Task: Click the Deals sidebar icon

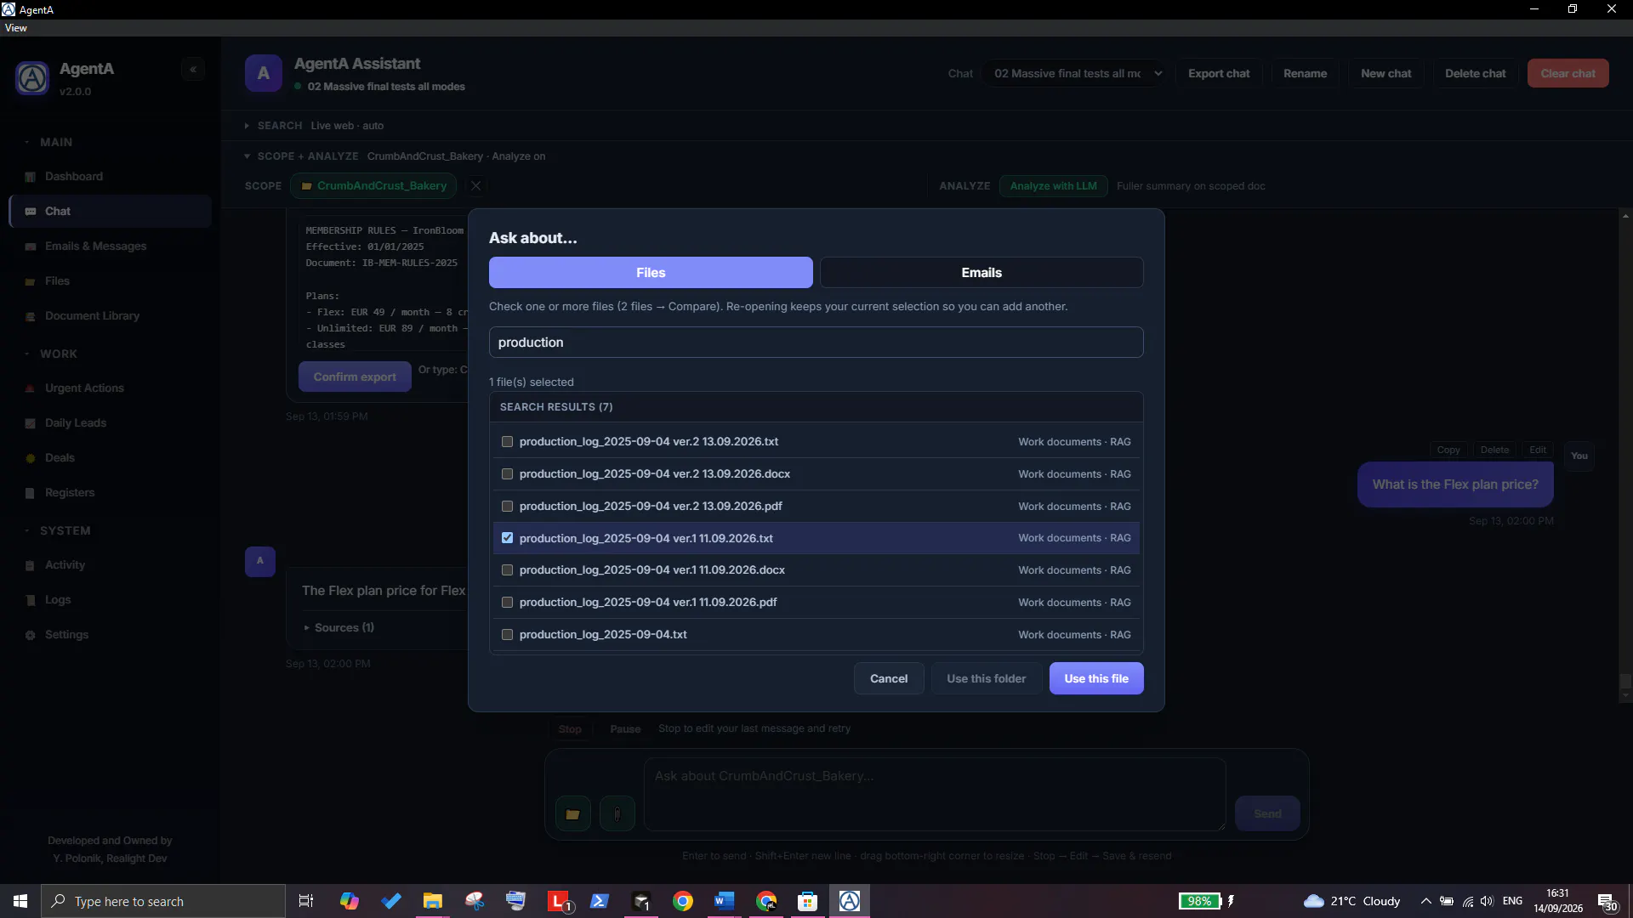Action: (x=31, y=458)
